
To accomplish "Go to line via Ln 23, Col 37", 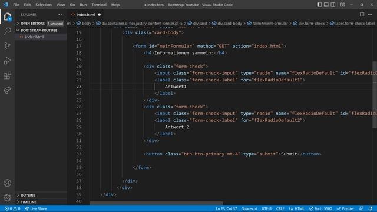I will (226, 208).
